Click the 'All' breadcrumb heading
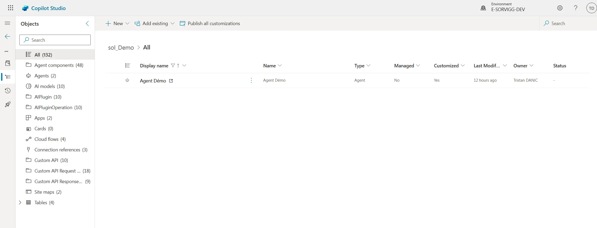Screen dimensions: 597x228 coord(147,47)
